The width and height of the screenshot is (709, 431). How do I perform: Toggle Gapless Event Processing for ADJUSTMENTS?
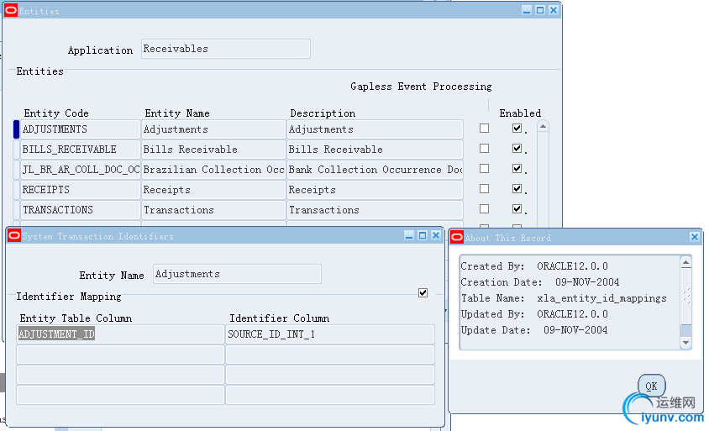click(484, 129)
